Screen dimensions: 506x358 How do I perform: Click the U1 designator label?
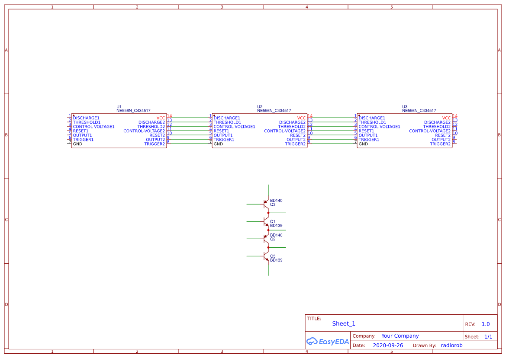(119, 107)
